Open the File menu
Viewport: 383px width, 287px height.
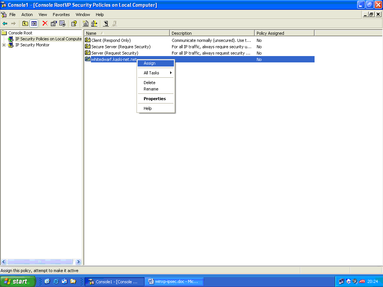[x=12, y=15]
